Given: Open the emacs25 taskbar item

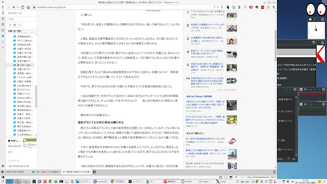Looking at the screenshot, I should [x=101, y=181].
